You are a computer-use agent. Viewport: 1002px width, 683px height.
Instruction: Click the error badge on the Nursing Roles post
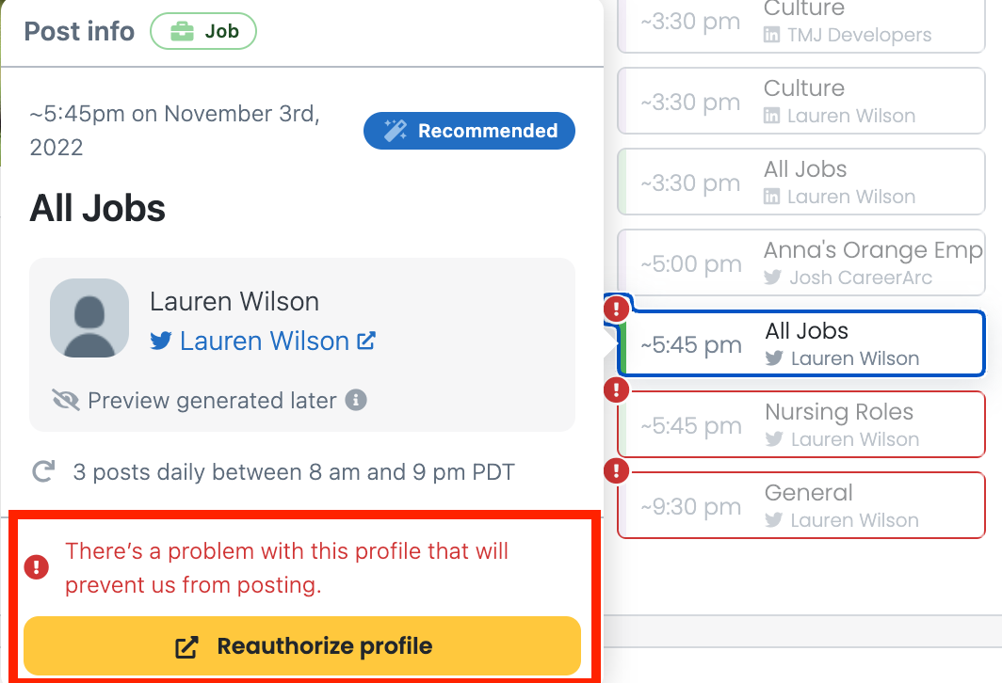[616, 389]
